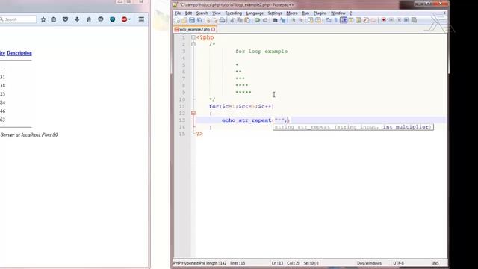478x269 pixels.
Task: Click the Undo arrow icon in Notepad++
Action: 258,20
